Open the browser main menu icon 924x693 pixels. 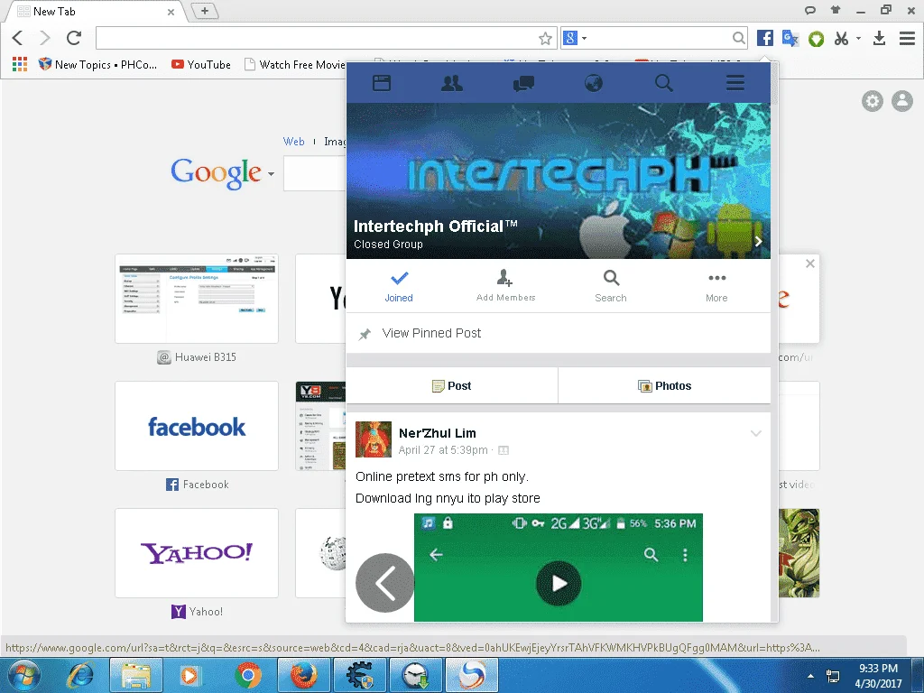click(x=907, y=38)
